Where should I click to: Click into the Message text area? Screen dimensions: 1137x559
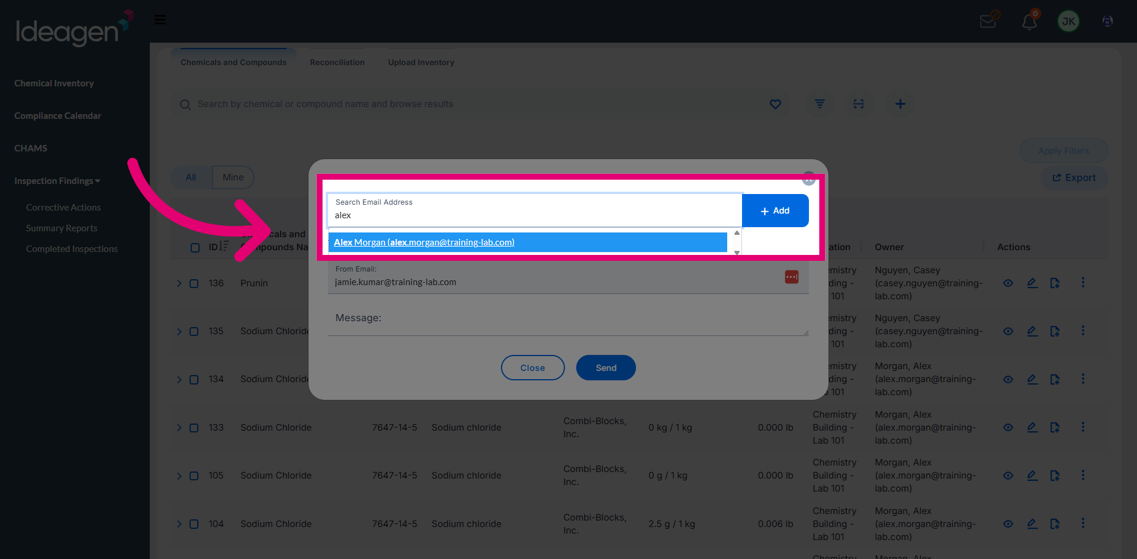click(568, 318)
